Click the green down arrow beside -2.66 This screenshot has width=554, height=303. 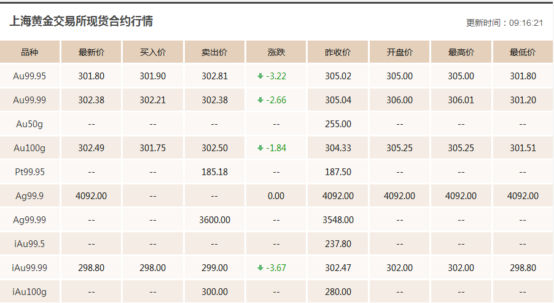(260, 100)
